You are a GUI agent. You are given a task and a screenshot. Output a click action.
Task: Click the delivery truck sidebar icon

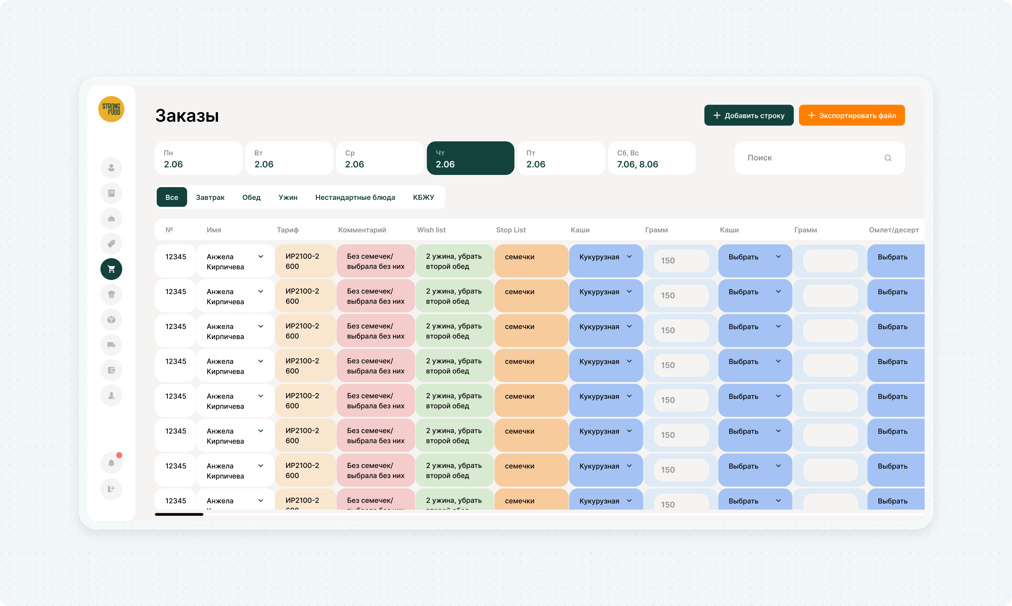[111, 345]
